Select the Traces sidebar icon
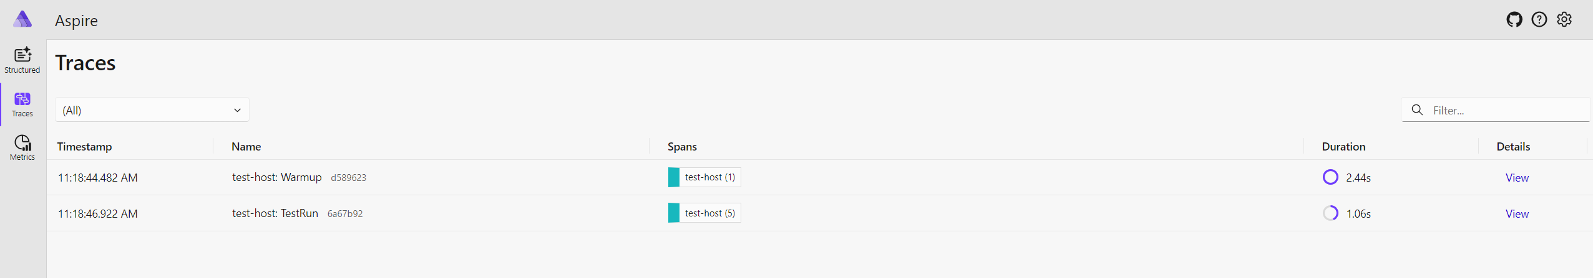 [22, 104]
